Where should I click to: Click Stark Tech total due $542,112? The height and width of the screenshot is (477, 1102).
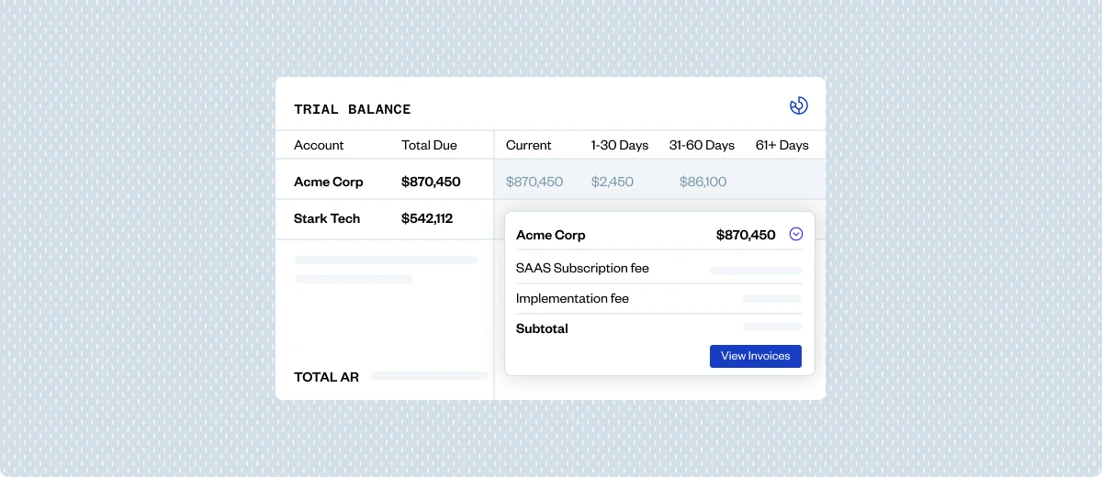[x=427, y=218]
